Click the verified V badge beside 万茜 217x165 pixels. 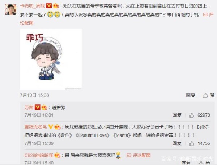point(37,107)
